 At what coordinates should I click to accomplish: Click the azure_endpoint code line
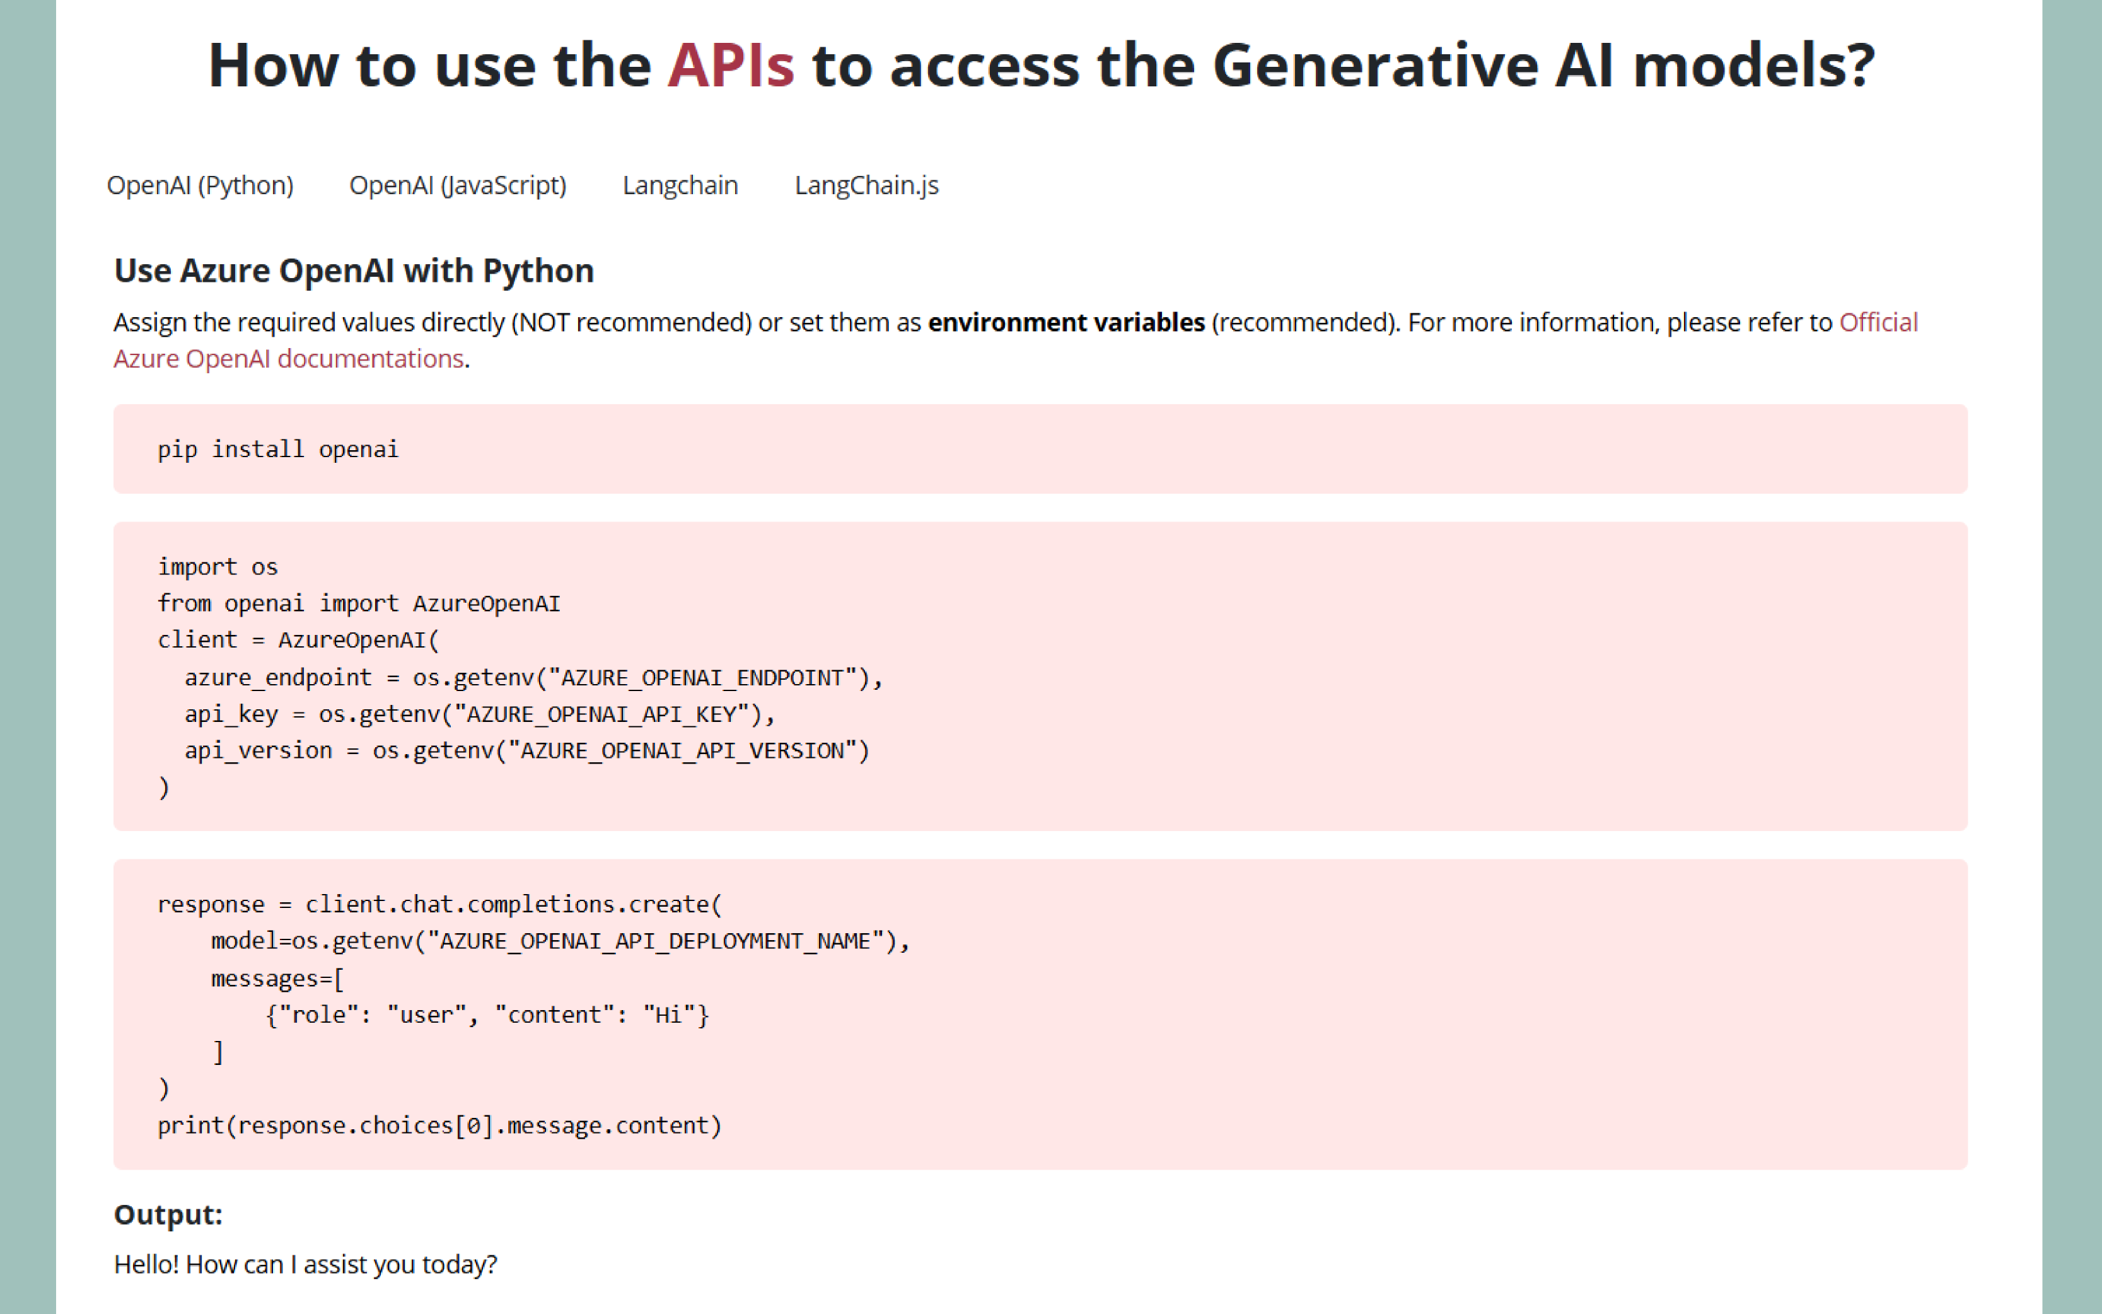[x=533, y=678]
